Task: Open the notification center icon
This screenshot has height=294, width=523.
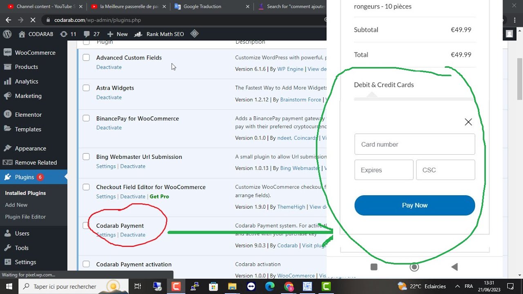Action: click(510, 286)
